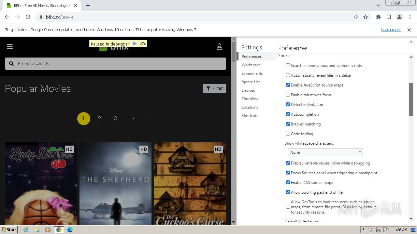Viewport: 417px width, 234px height.
Task: Step over next function call icon
Action: point(143,44)
